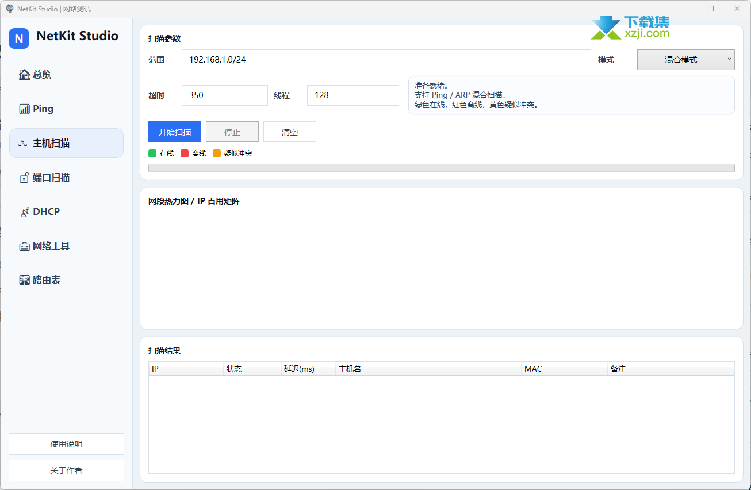The image size is (751, 490).
Task: Click the Ping bar-chart icon
Action: click(25, 108)
